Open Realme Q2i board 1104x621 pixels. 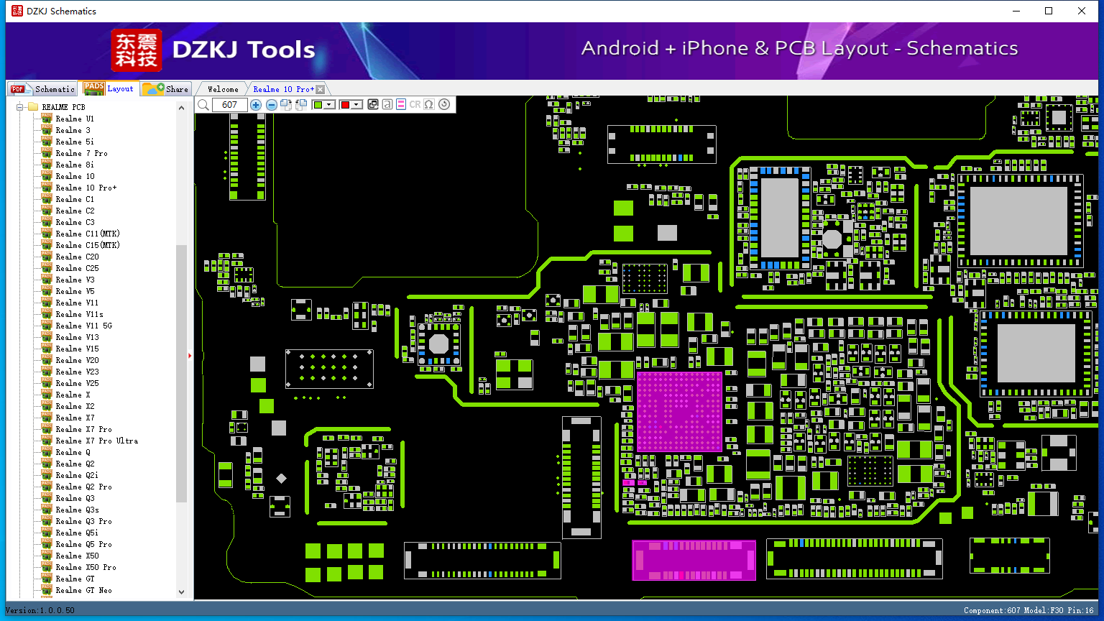(78, 475)
